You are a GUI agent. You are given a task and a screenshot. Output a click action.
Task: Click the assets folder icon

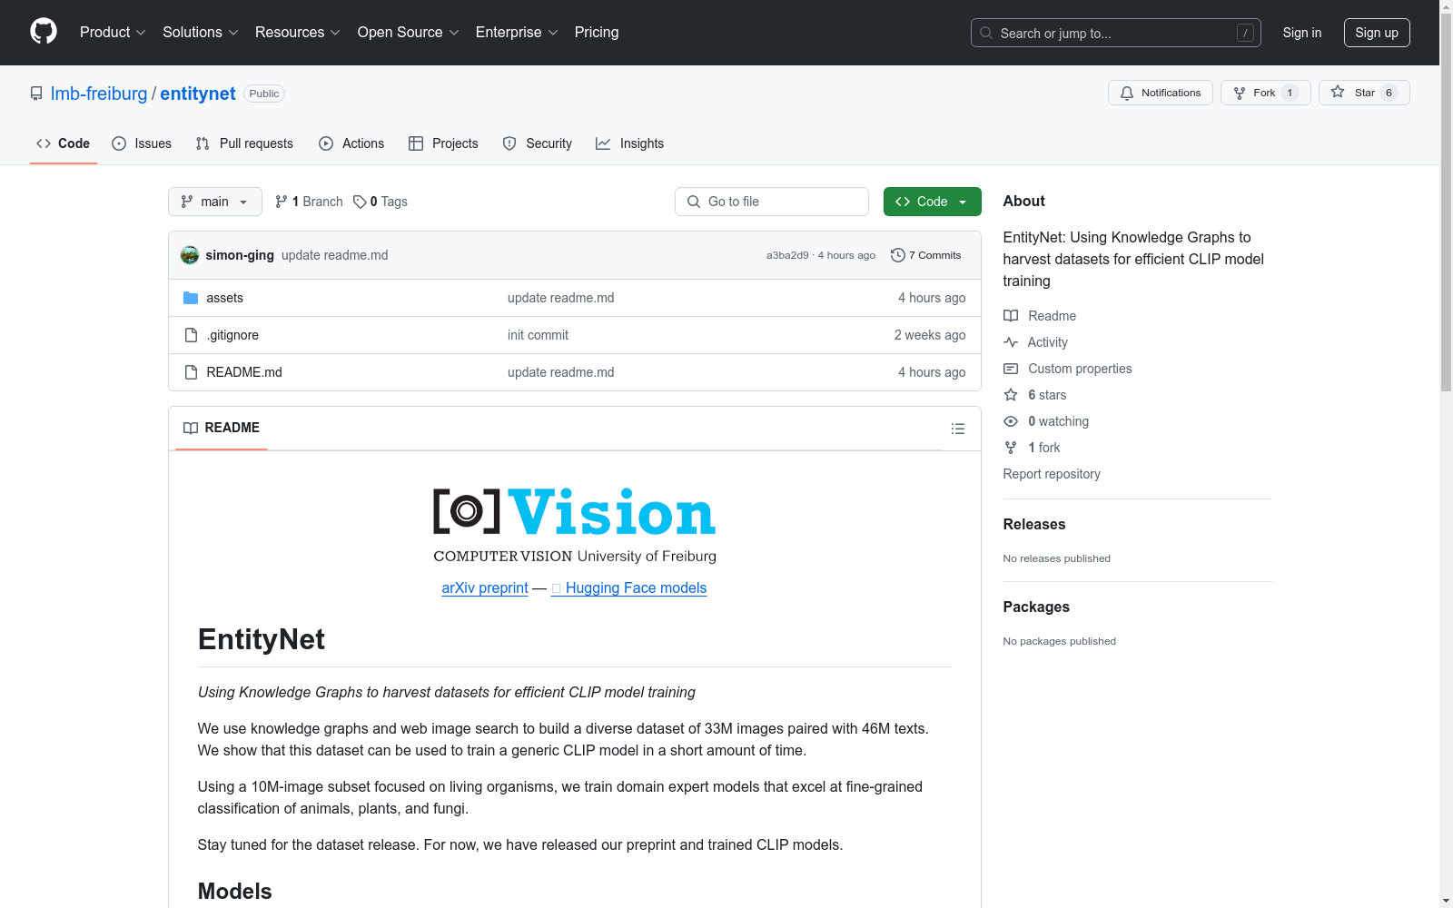191,298
